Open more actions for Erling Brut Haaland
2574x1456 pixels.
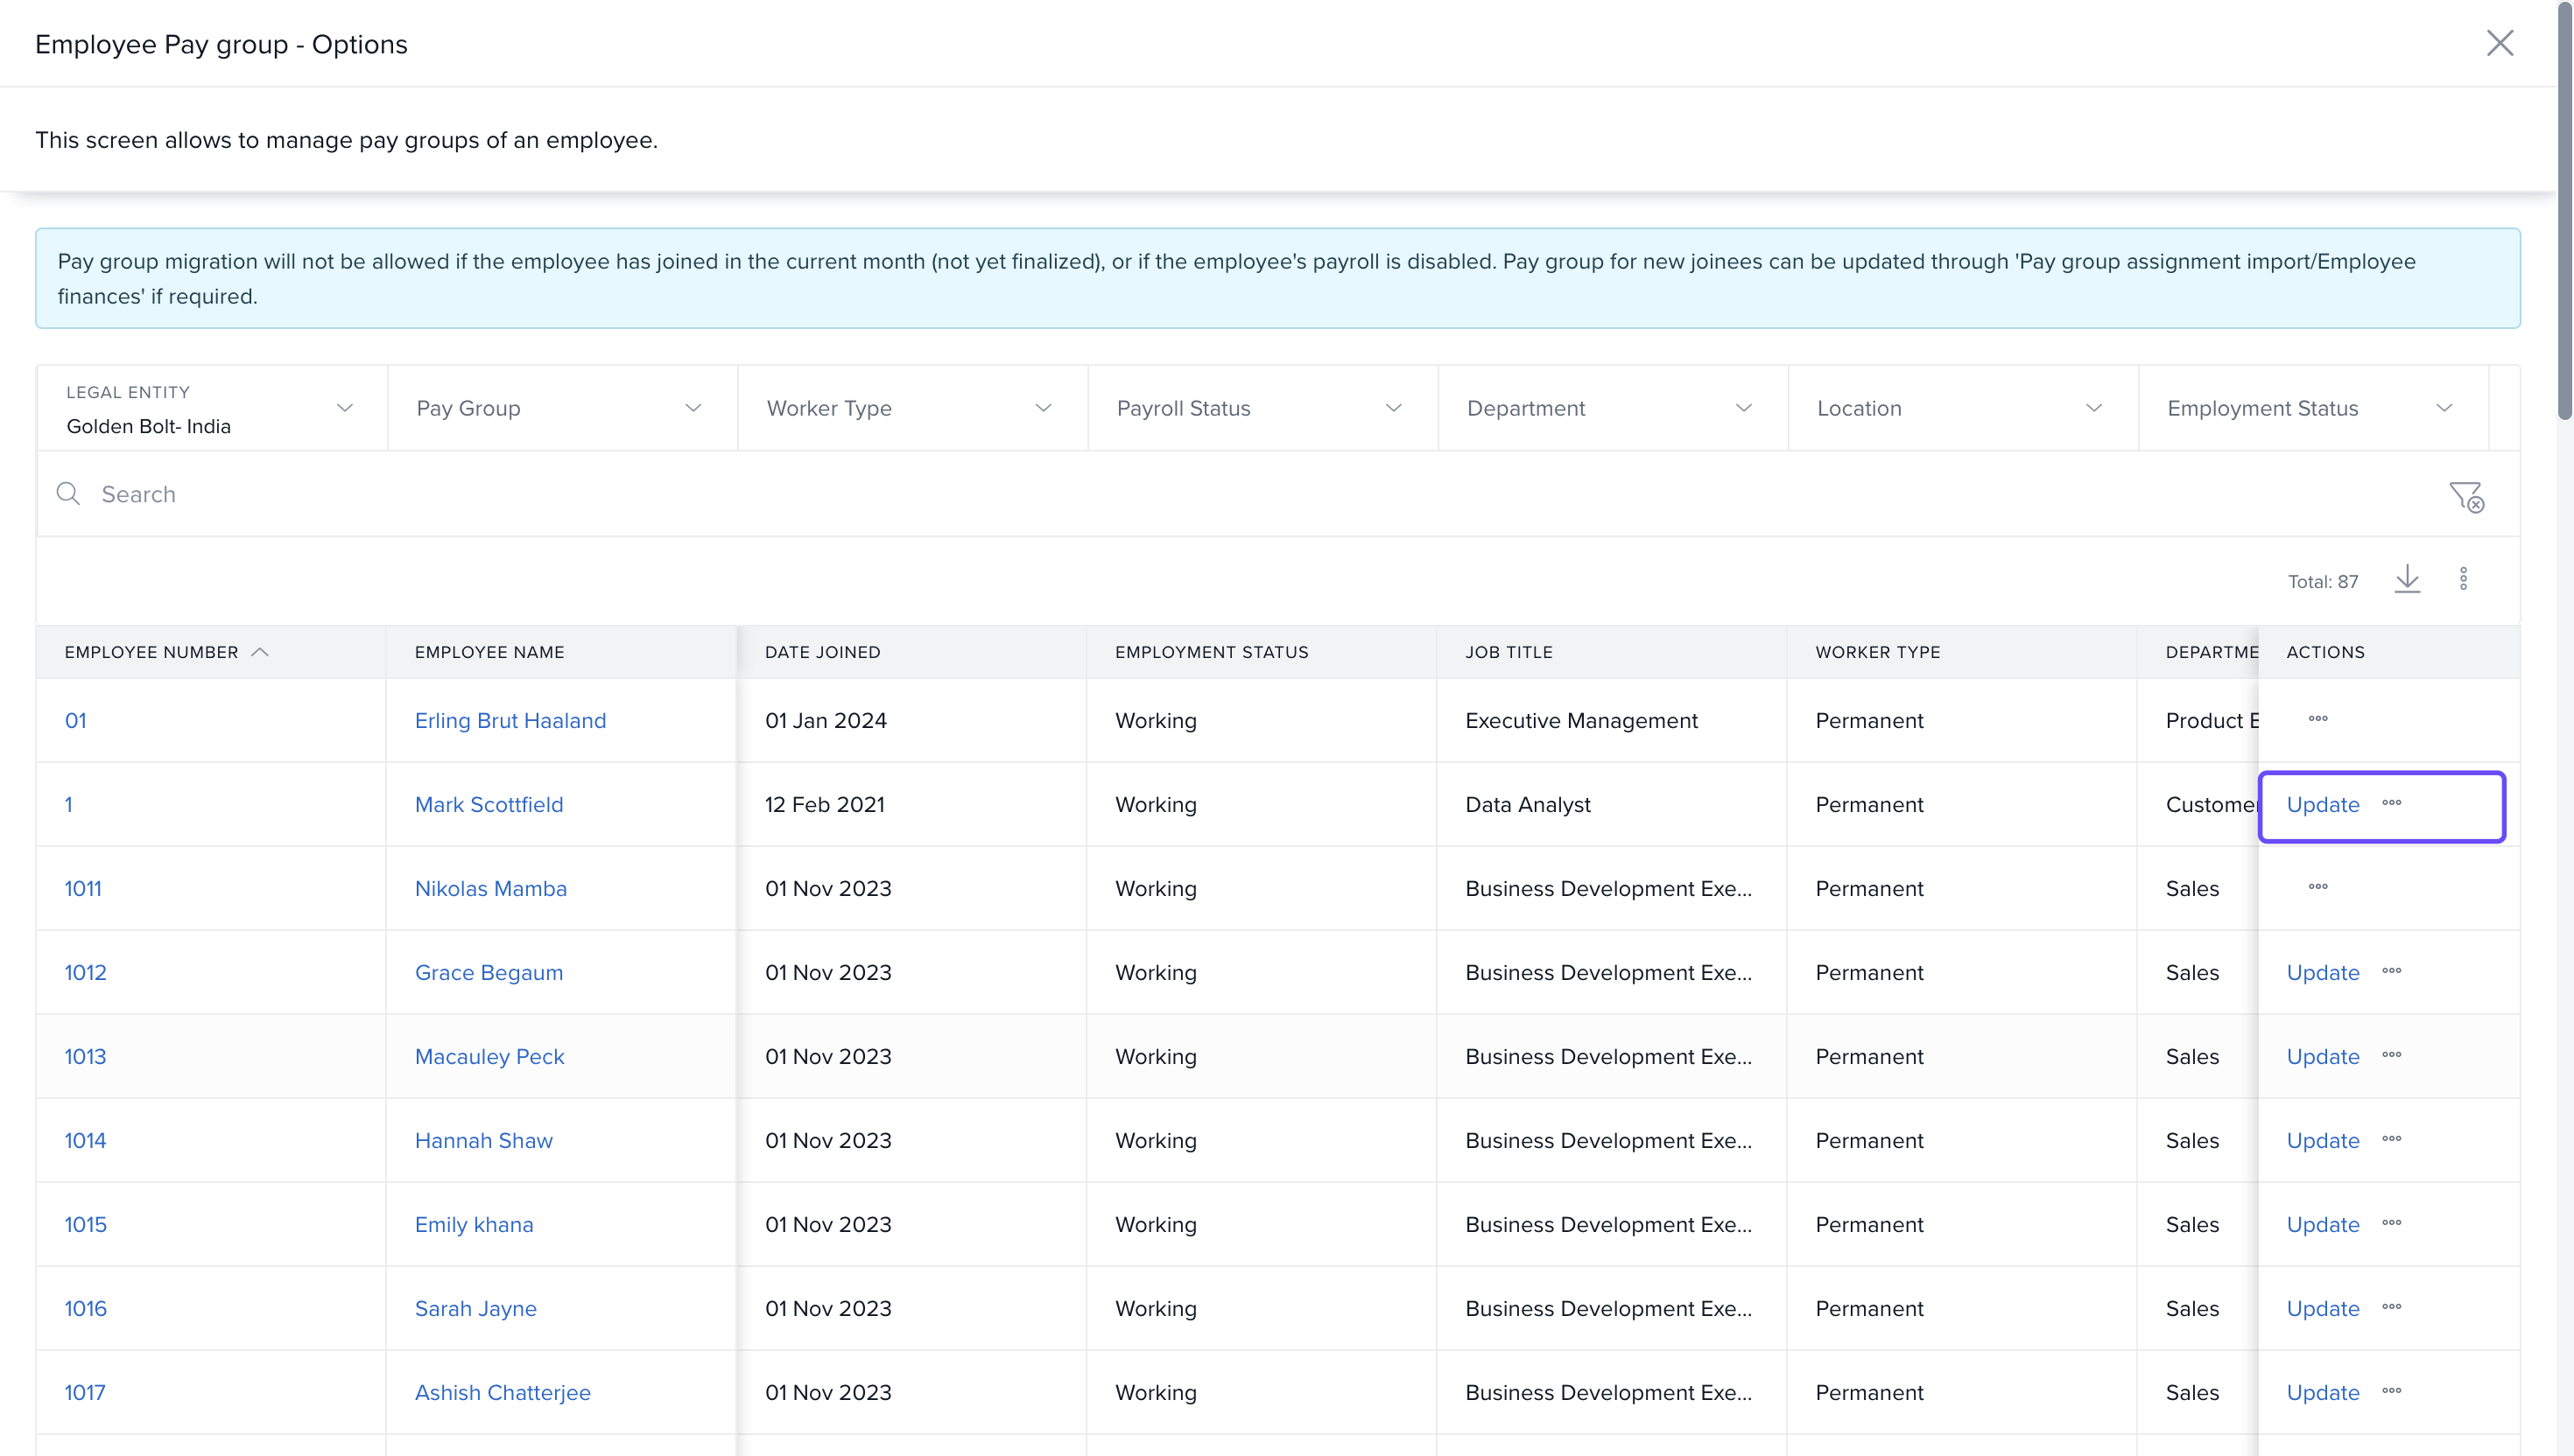tap(2317, 719)
